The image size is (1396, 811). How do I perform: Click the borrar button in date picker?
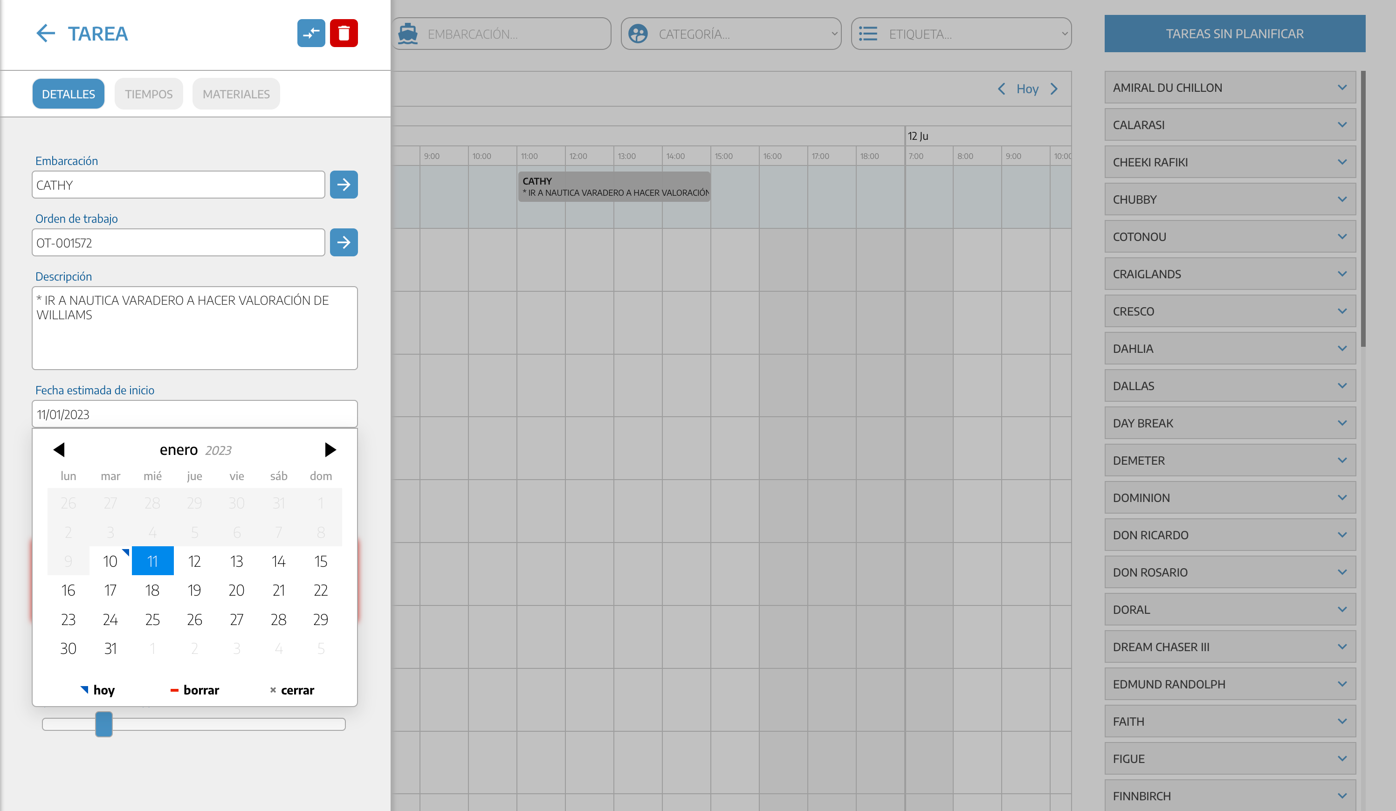[x=194, y=690]
